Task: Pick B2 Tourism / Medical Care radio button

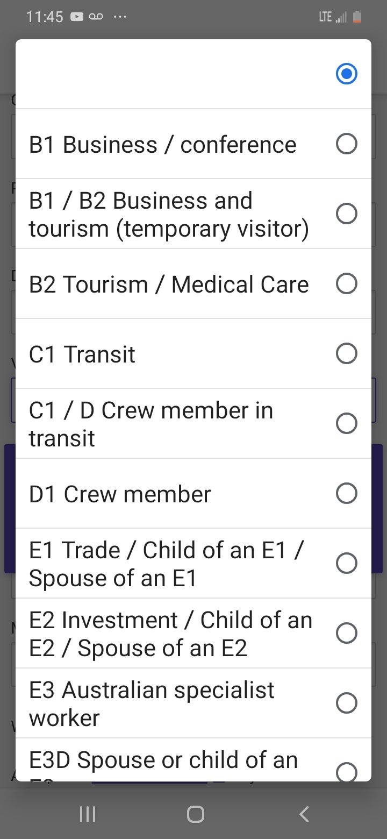Action: click(346, 283)
